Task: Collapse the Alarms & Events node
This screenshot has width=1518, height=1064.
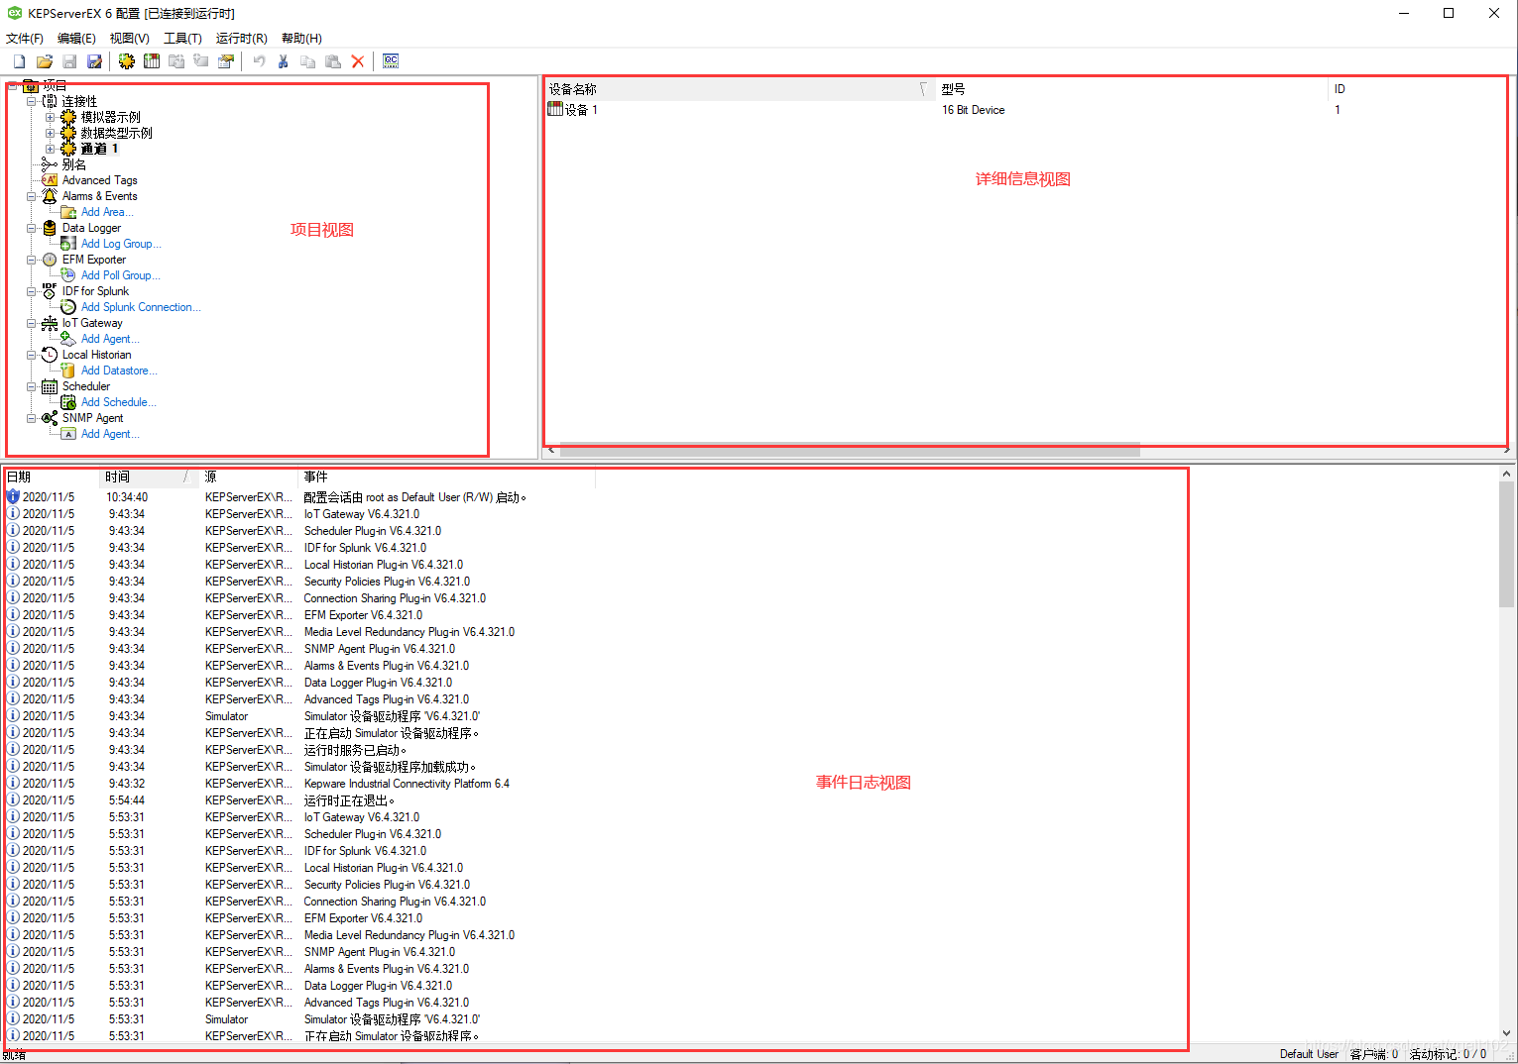Action: (x=31, y=196)
